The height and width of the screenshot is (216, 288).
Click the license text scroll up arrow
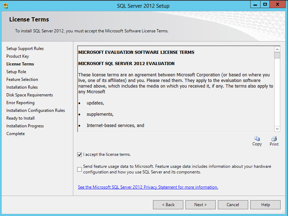pyautogui.click(x=277, y=49)
